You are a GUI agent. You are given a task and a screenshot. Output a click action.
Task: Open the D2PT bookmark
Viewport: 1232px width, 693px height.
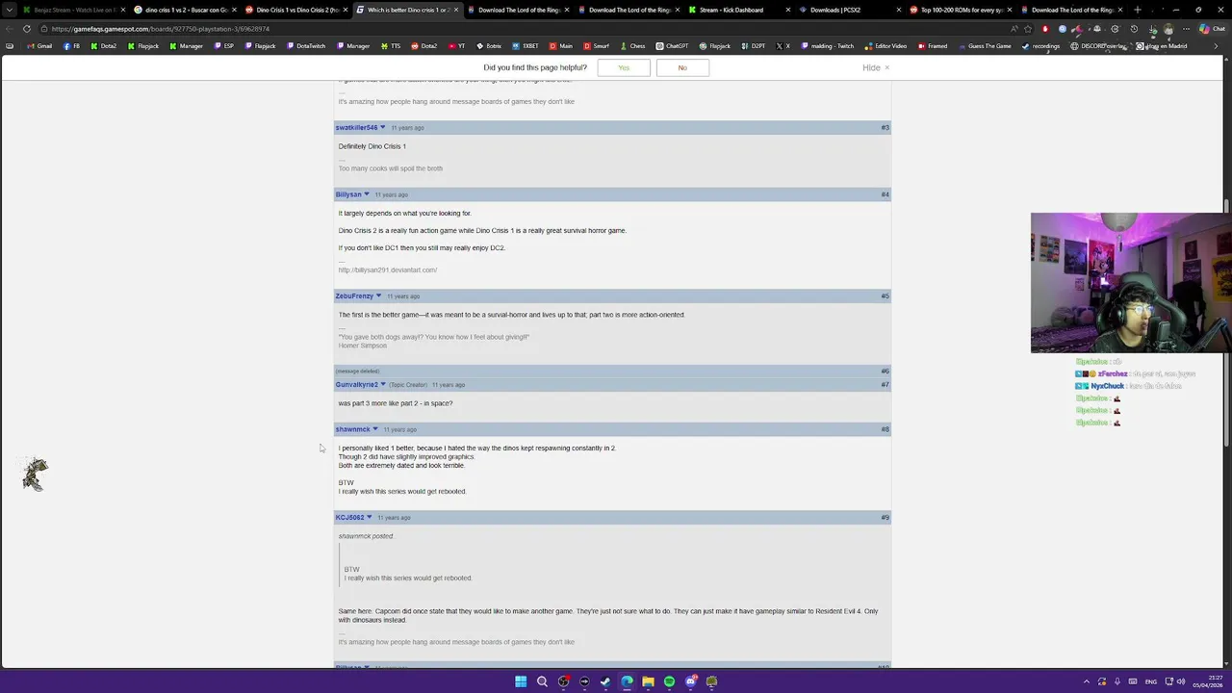click(754, 46)
